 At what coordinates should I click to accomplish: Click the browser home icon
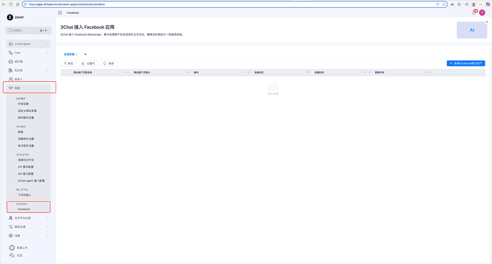coord(18,4)
